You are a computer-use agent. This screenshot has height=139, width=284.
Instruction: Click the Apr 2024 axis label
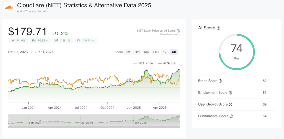point(55,108)
